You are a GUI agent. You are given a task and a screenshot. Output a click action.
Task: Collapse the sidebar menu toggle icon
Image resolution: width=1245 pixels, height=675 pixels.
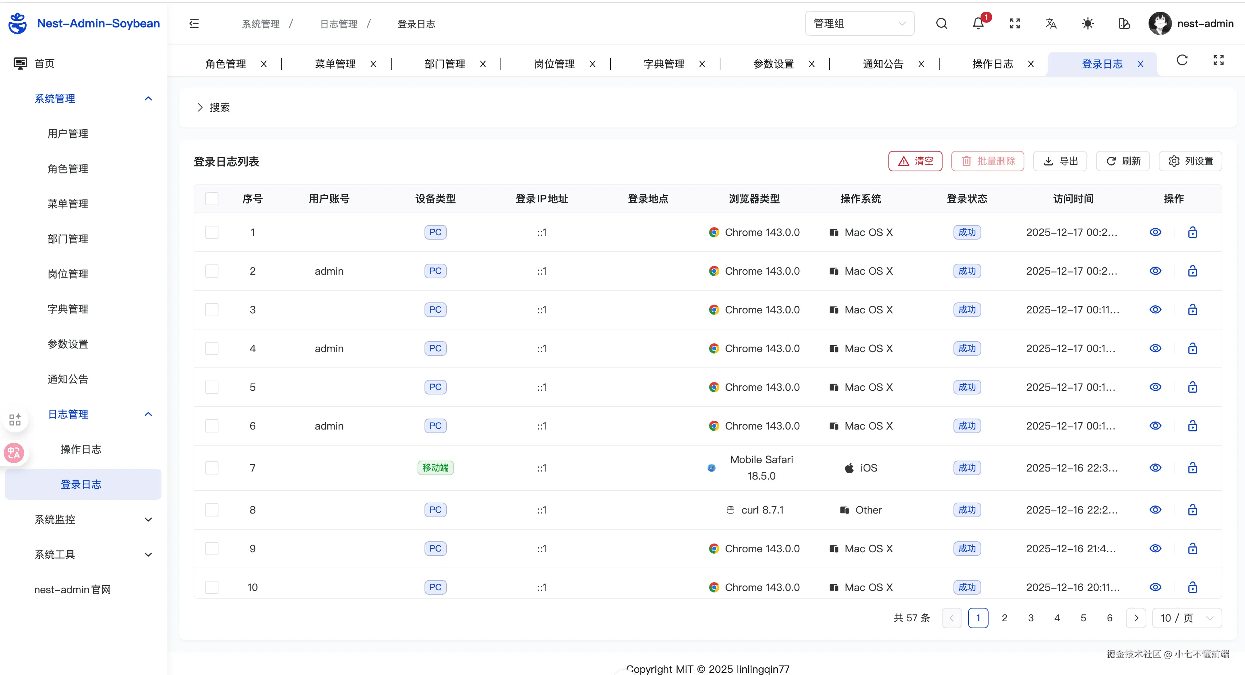[194, 24]
